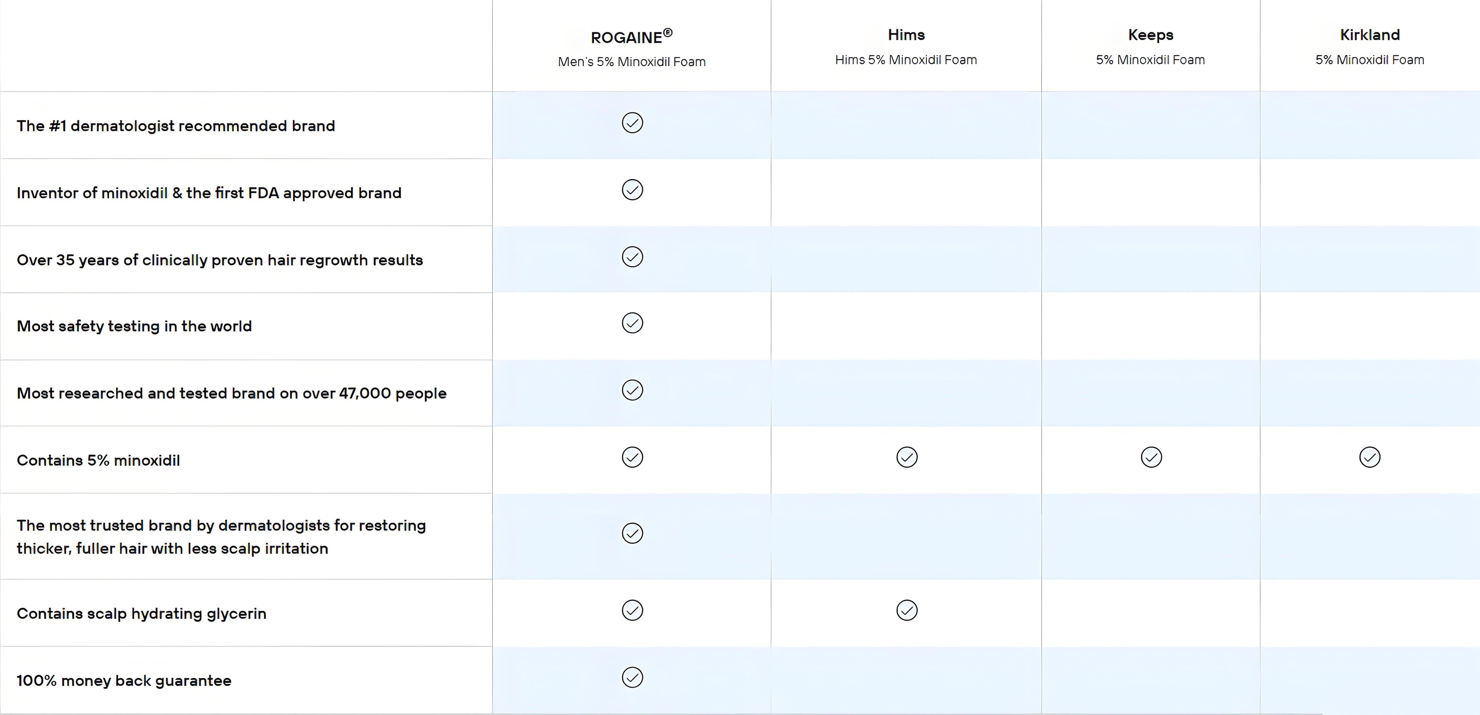Click Rogaine's 35 years clinically proven checkmark
Screen dimensions: 1480x715
click(x=632, y=257)
